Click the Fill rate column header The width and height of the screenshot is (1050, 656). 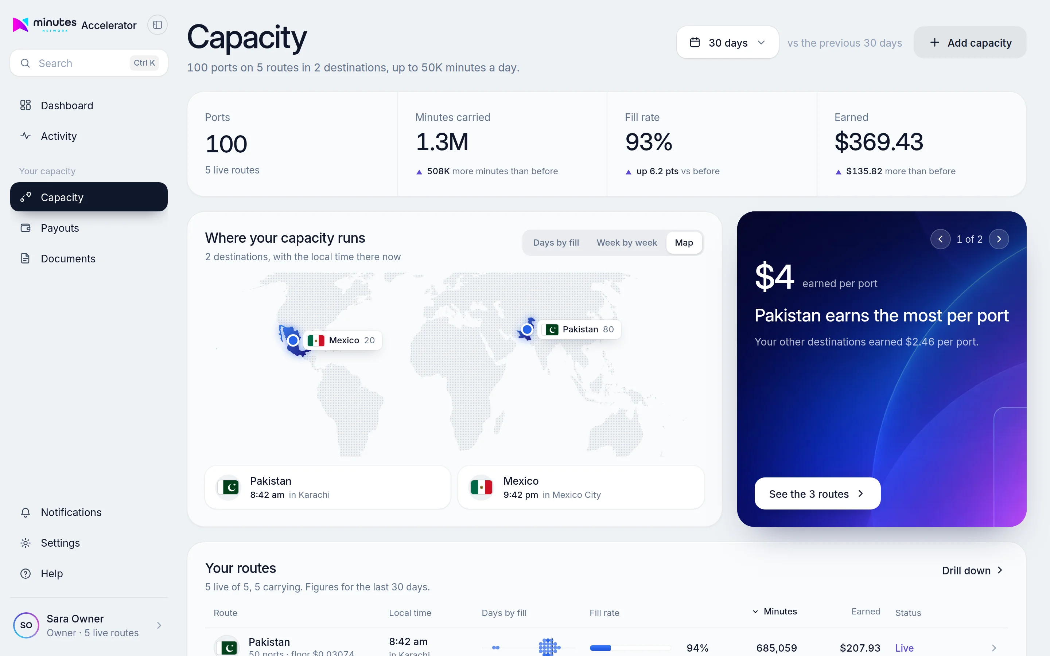coord(604,613)
